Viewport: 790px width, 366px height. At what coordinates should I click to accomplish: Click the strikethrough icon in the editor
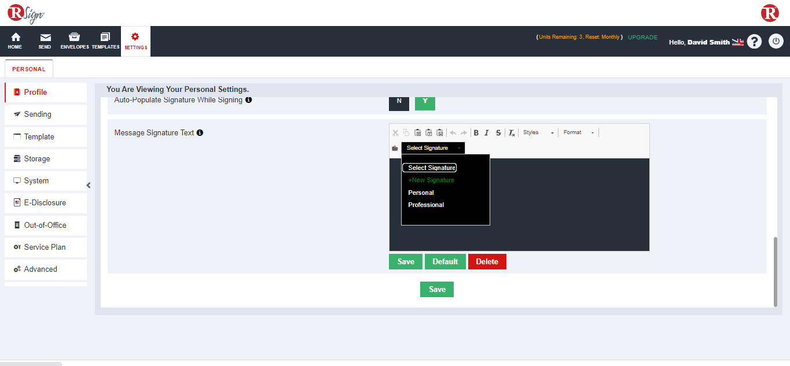(x=498, y=132)
